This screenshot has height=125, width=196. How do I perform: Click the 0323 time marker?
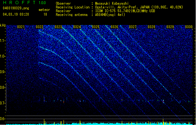[58, 27]
